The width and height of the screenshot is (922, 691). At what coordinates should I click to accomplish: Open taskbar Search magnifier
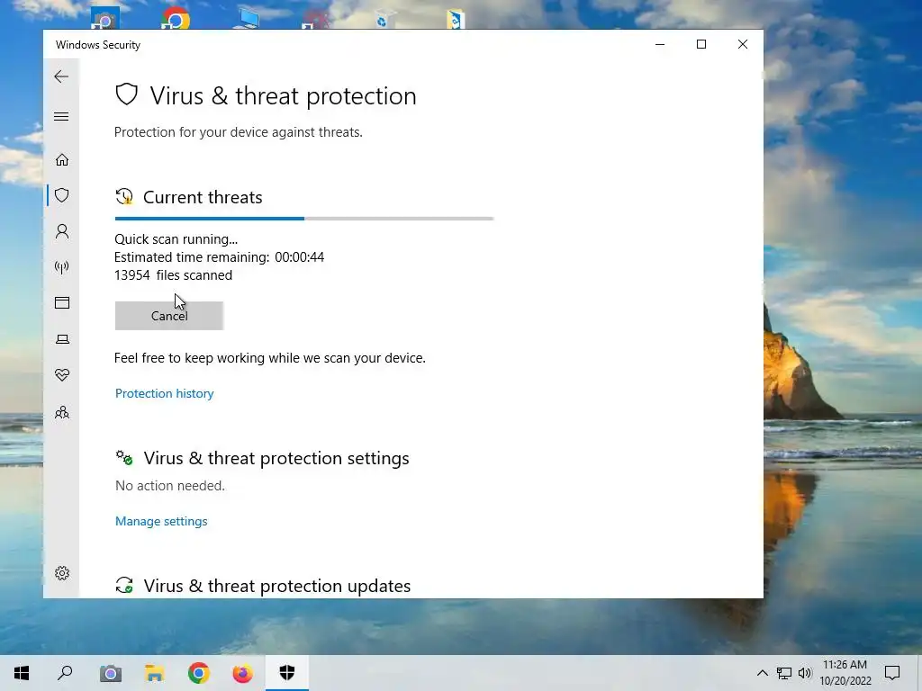click(65, 673)
